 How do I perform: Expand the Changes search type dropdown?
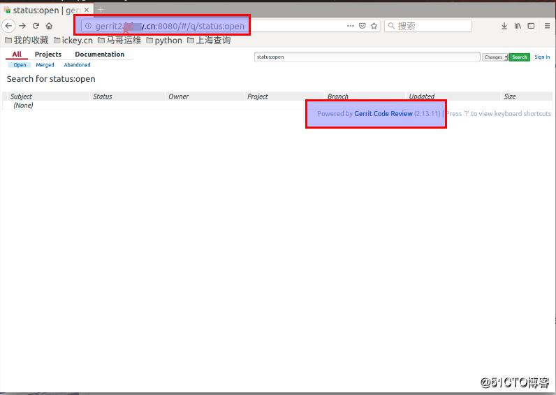[495, 57]
